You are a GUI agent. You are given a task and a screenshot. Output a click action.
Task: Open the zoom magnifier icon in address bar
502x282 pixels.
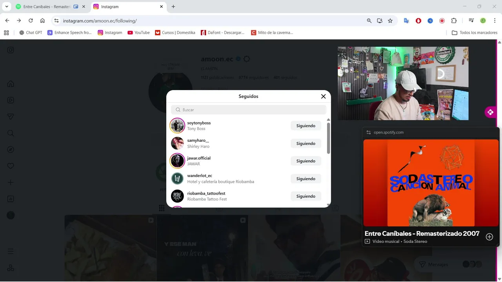click(369, 21)
